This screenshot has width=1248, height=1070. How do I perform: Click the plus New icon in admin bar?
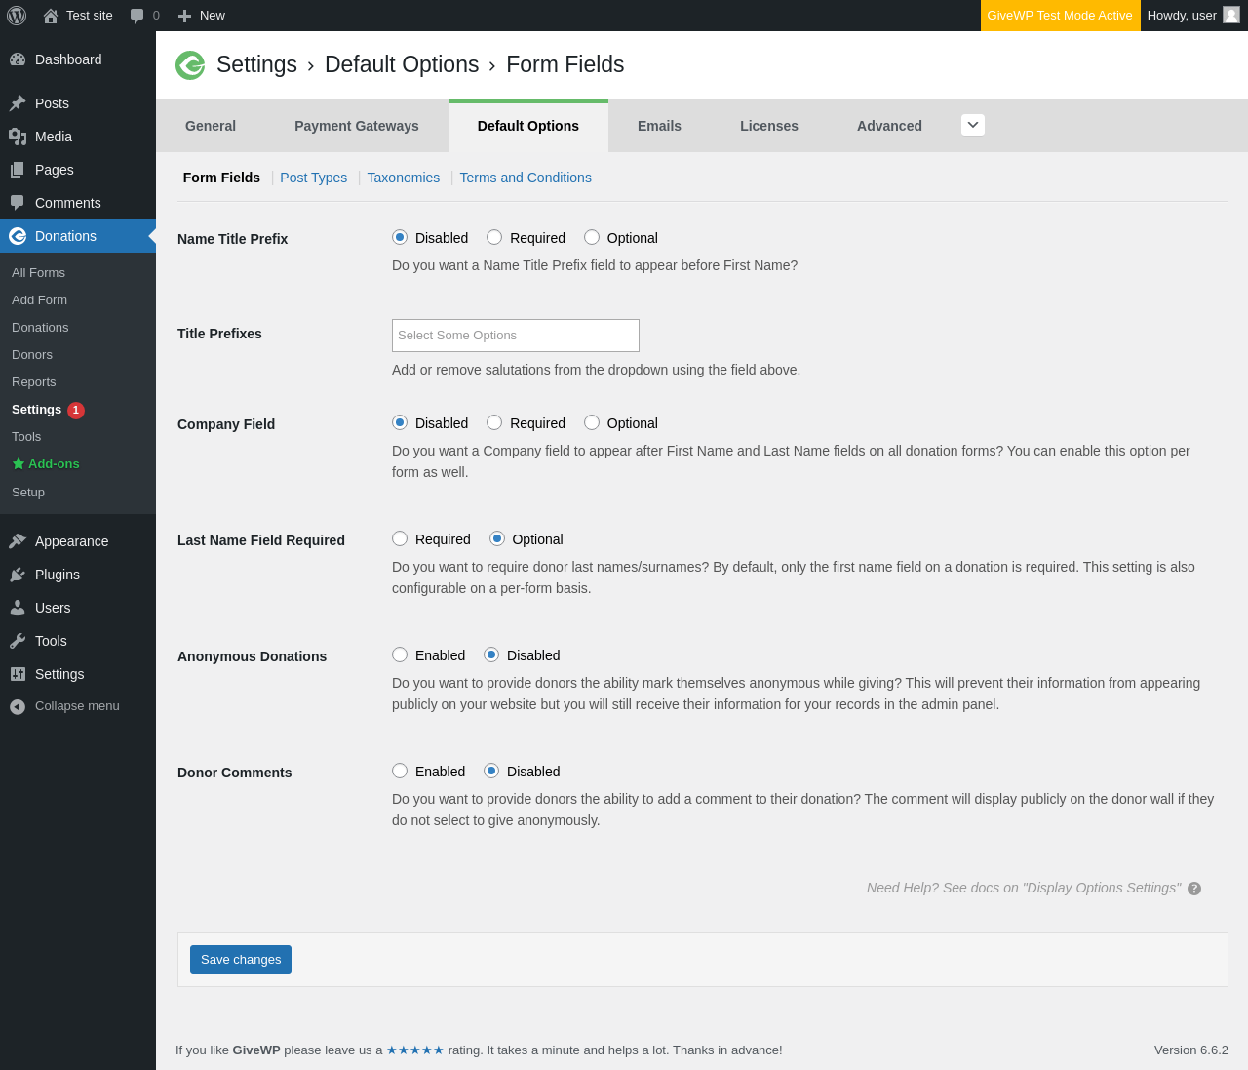(x=184, y=16)
